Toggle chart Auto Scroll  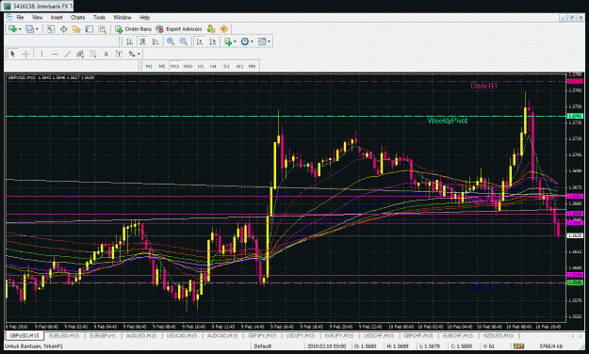click(200, 41)
